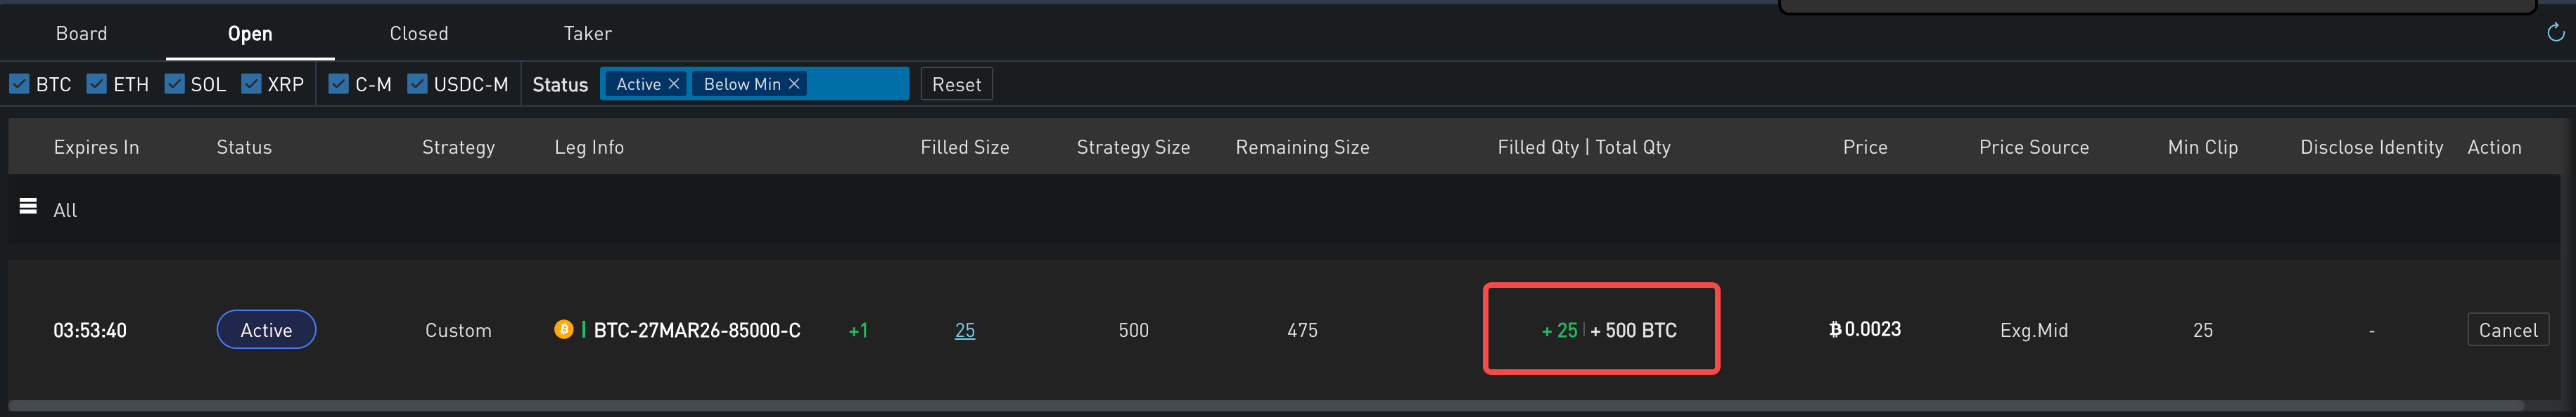Click the Bitcoin coin icon in Leg Info

point(564,329)
